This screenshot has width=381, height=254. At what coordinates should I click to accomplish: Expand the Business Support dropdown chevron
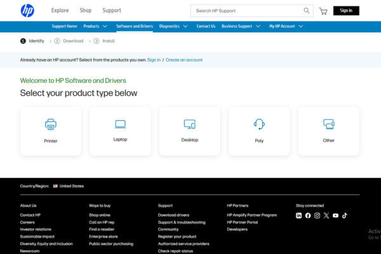(258, 26)
